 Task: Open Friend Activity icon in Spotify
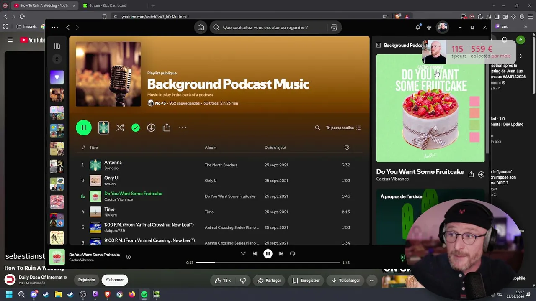pos(429,28)
